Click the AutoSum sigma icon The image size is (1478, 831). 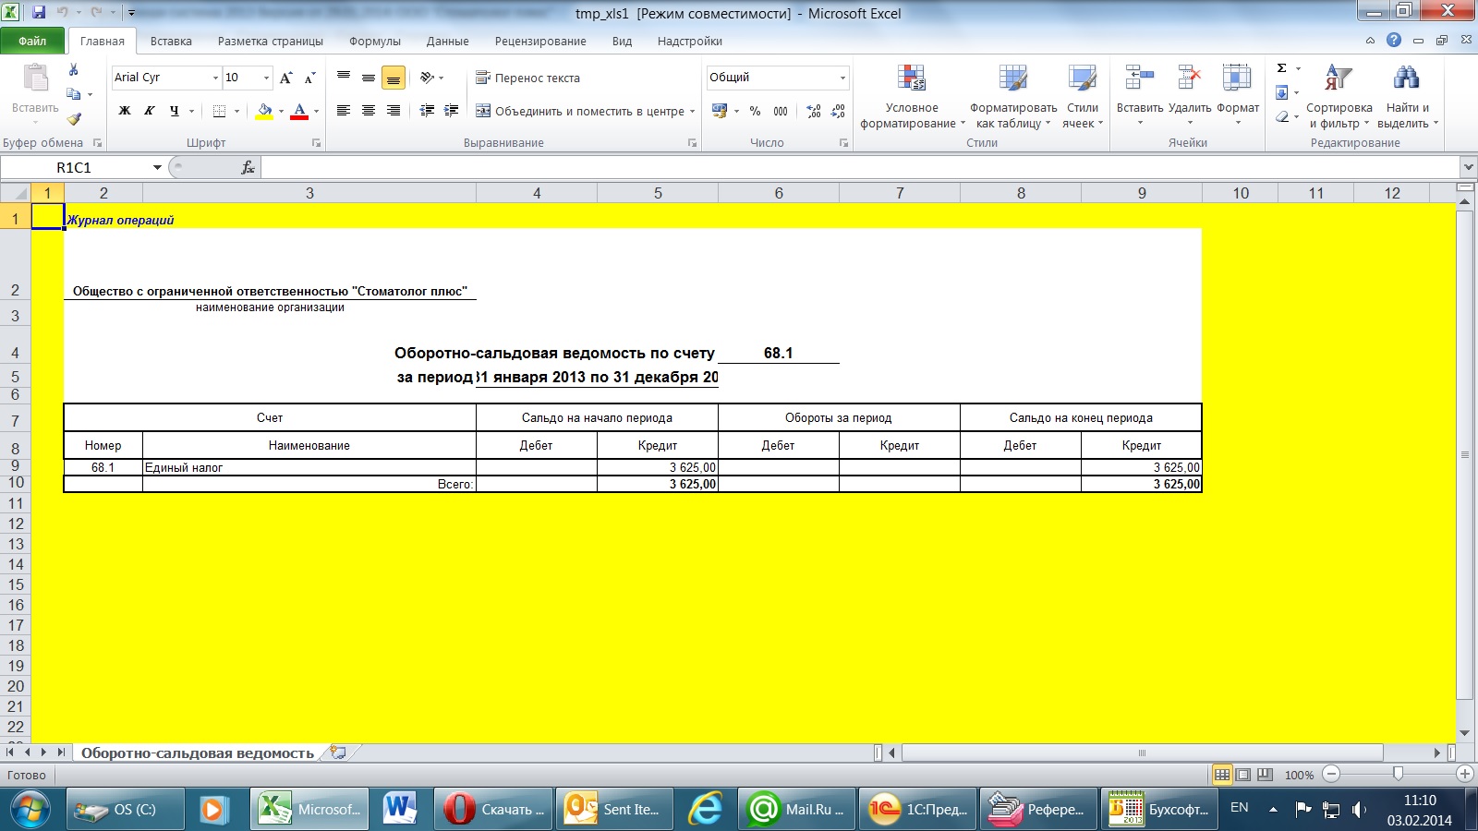1282,68
